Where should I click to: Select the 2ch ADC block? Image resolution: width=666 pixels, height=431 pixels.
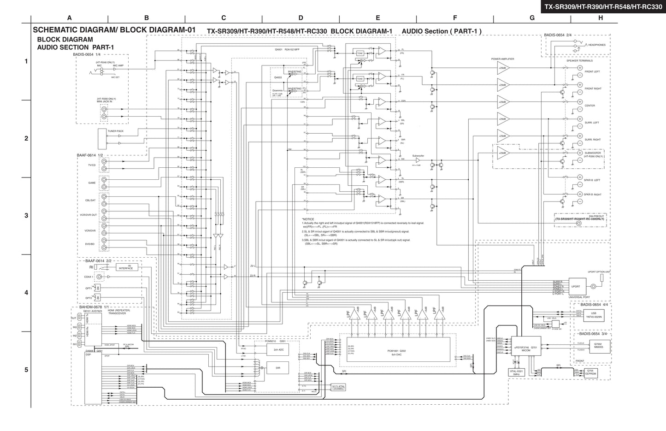277,349
